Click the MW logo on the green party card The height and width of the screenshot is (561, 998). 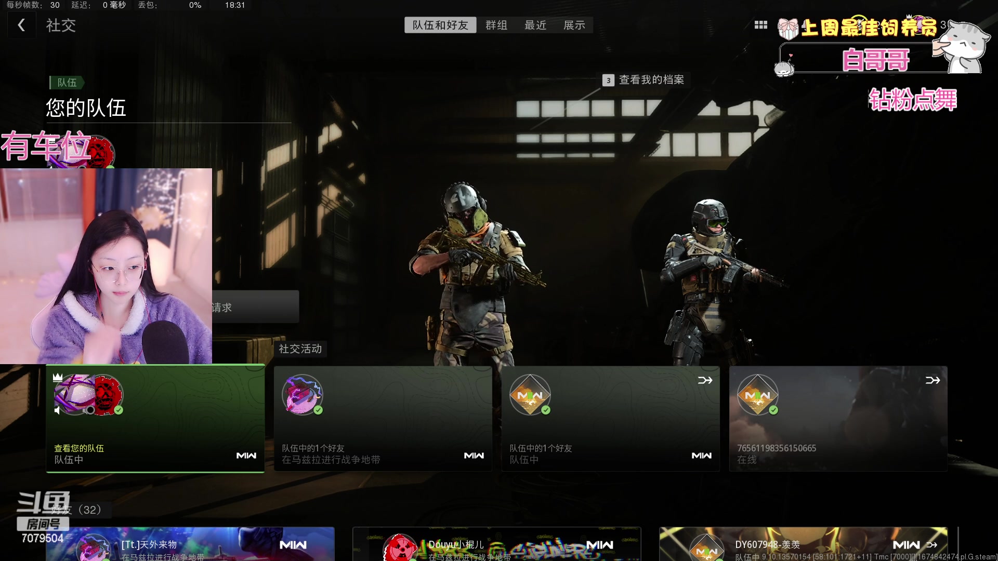point(246,456)
